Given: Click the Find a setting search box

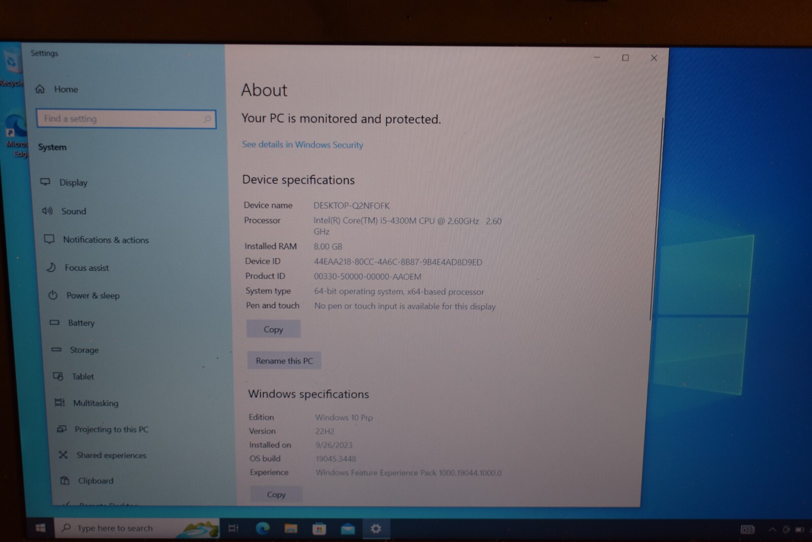Looking at the screenshot, I should pyautogui.click(x=126, y=119).
